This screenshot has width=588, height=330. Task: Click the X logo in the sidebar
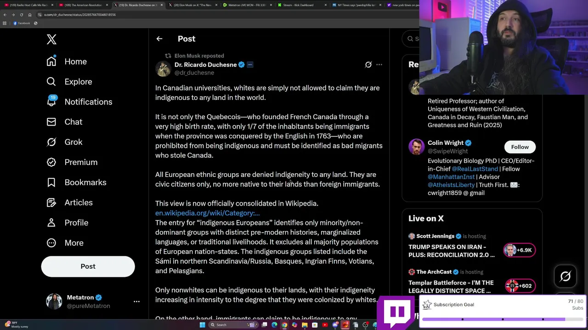point(51,39)
